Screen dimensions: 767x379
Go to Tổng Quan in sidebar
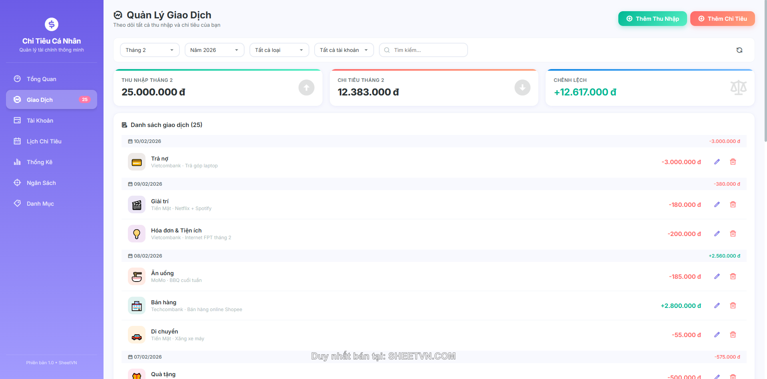coord(42,79)
